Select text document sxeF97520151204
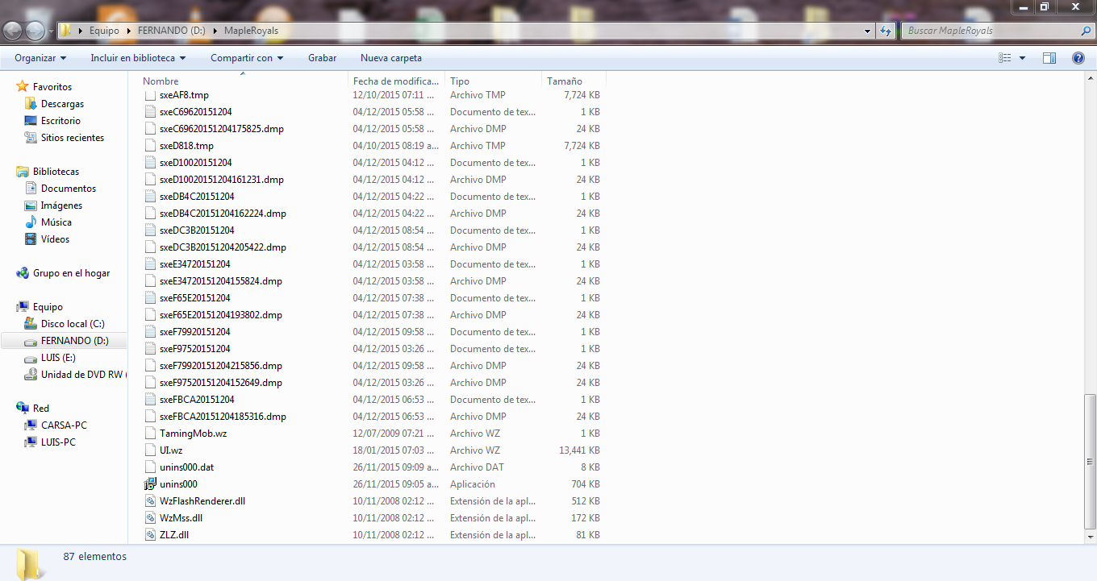1097x581 pixels. click(195, 349)
